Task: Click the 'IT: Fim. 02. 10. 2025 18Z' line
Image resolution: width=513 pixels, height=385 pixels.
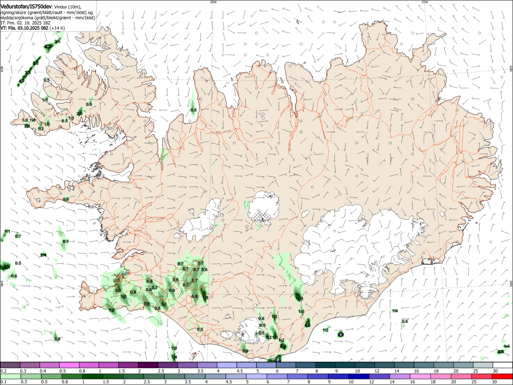Action: [25, 23]
